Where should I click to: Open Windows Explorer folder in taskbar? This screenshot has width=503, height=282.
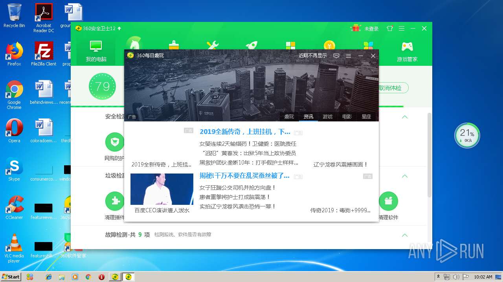point(62,277)
